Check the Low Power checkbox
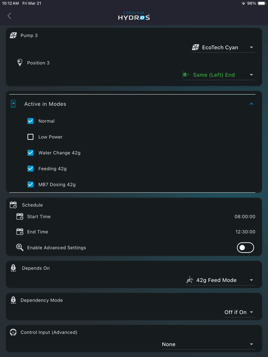The height and width of the screenshot is (357, 268). [x=30, y=137]
